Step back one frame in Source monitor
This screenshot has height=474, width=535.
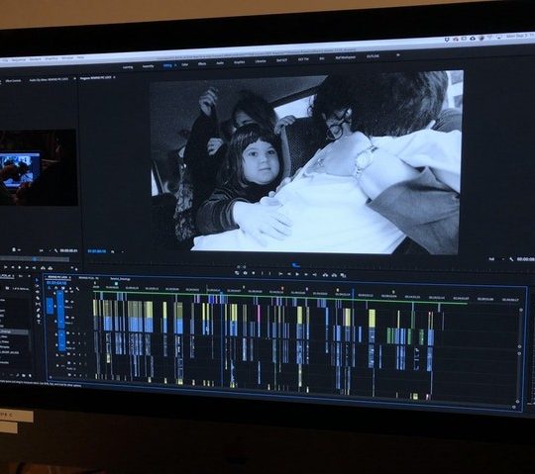[x=13, y=267]
